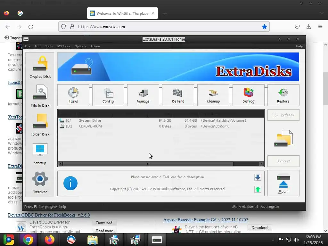
Task: Open Firefox from the taskbar
Action: 50,240
